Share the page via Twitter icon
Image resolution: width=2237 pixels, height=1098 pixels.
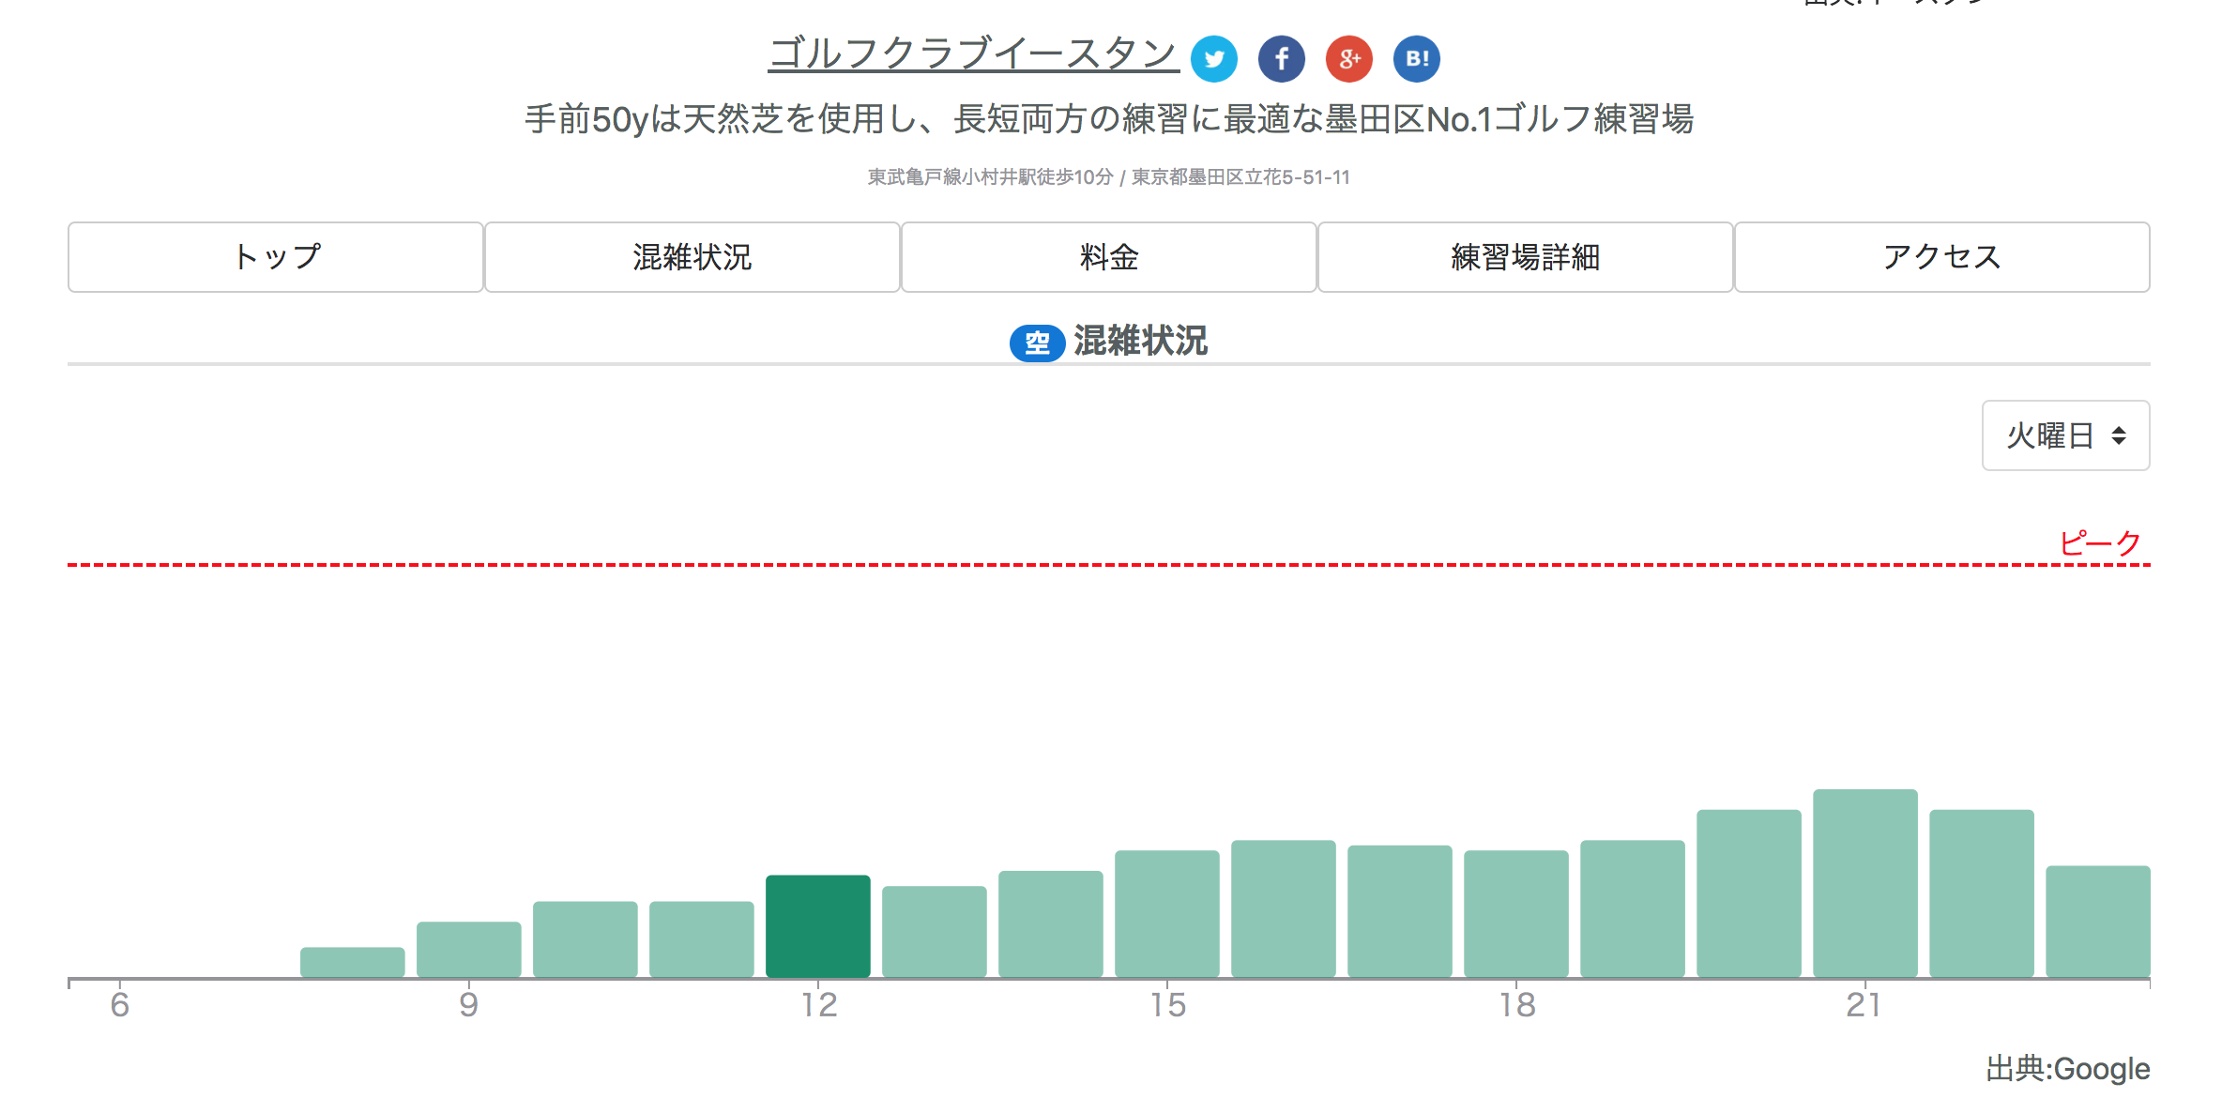1213,59
